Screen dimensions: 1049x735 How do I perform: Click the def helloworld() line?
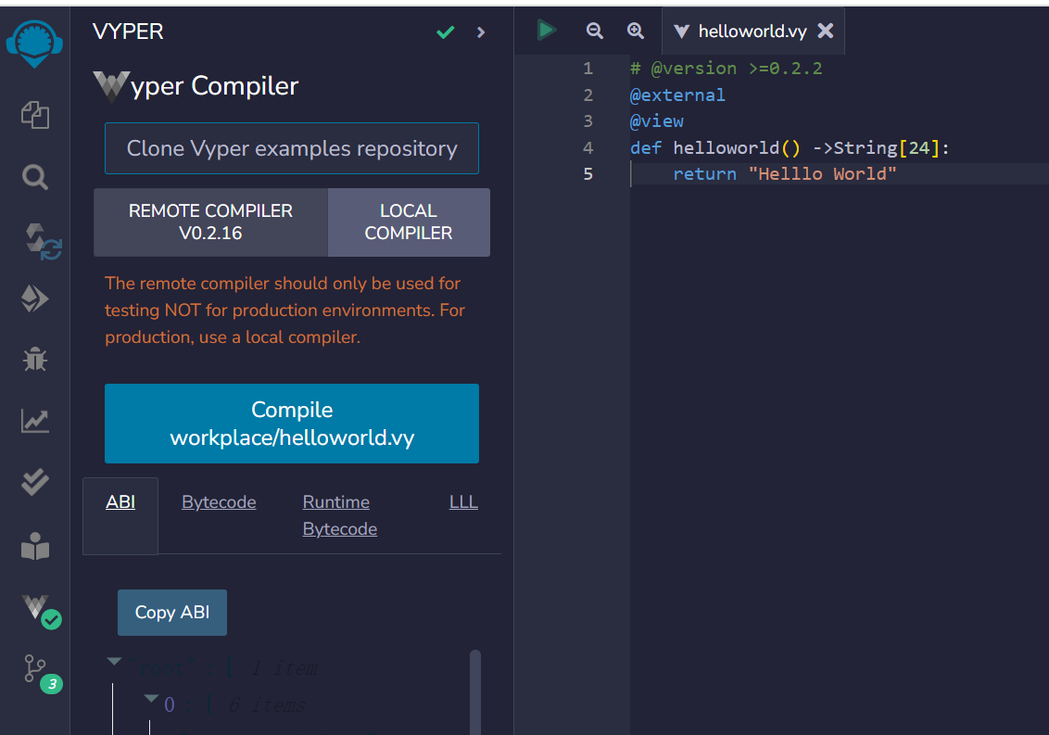click(x=790, y=148)
